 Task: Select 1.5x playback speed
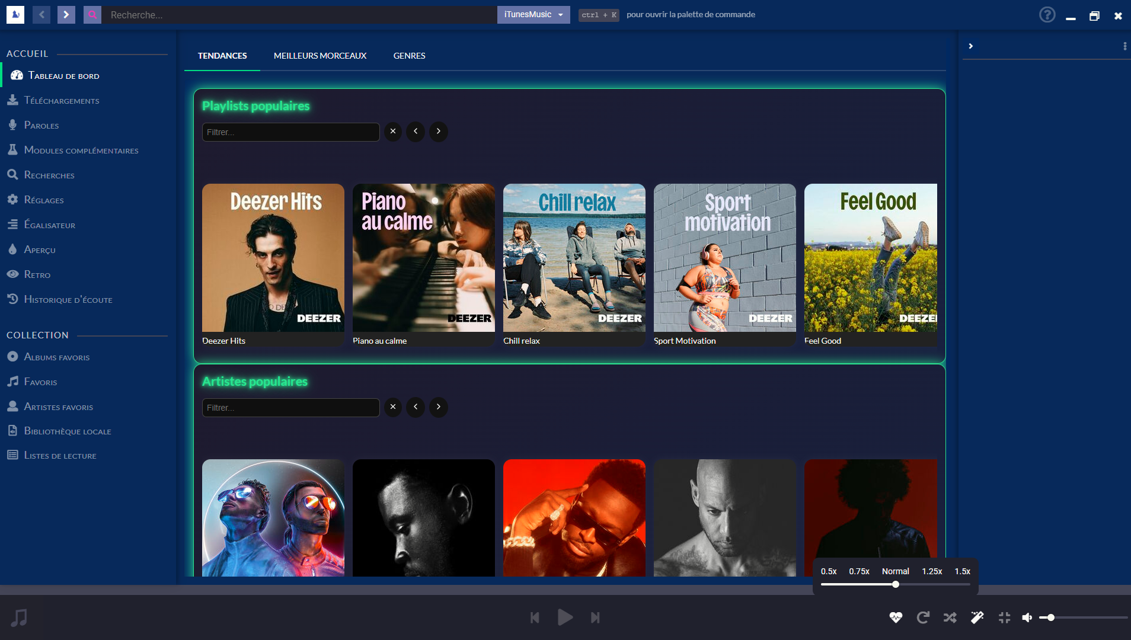point(962,571)
